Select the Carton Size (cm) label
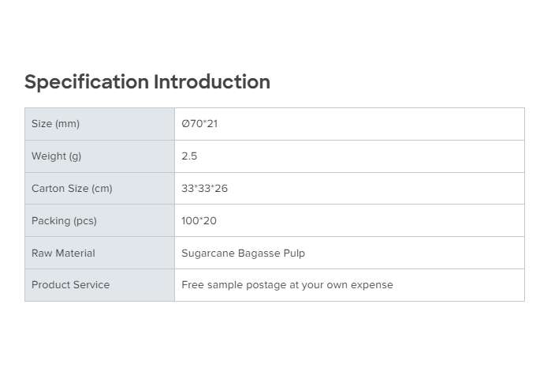540x383 pixels. coord(72,189)
